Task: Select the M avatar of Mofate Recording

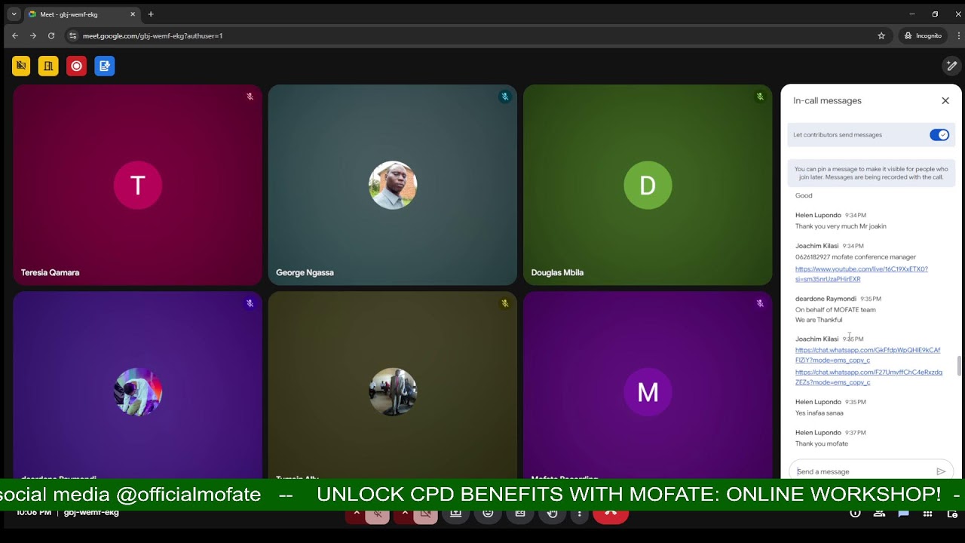Action: [x=648, y=392]
